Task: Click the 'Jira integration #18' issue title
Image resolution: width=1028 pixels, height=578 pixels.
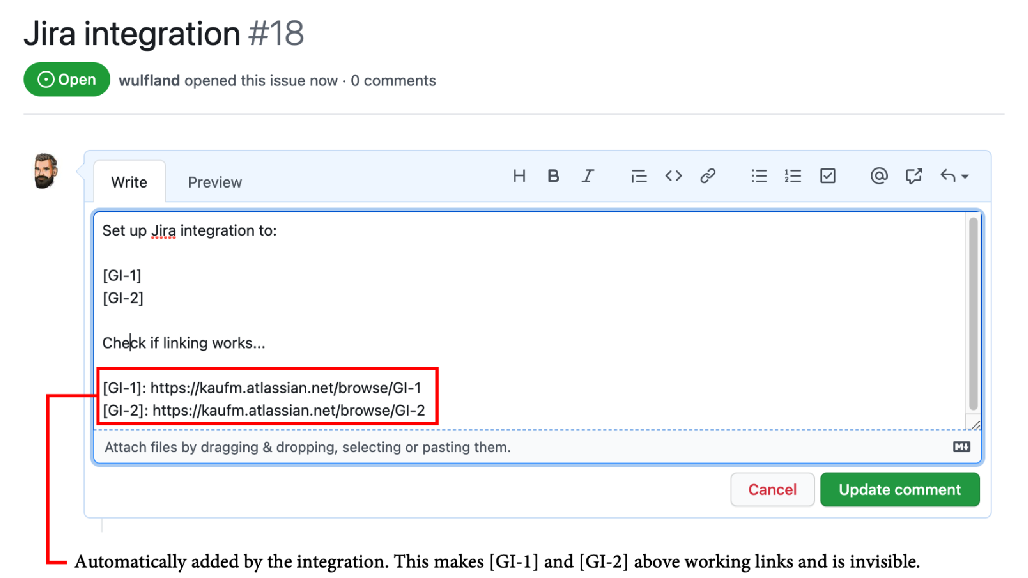Action: click(164, 34)
